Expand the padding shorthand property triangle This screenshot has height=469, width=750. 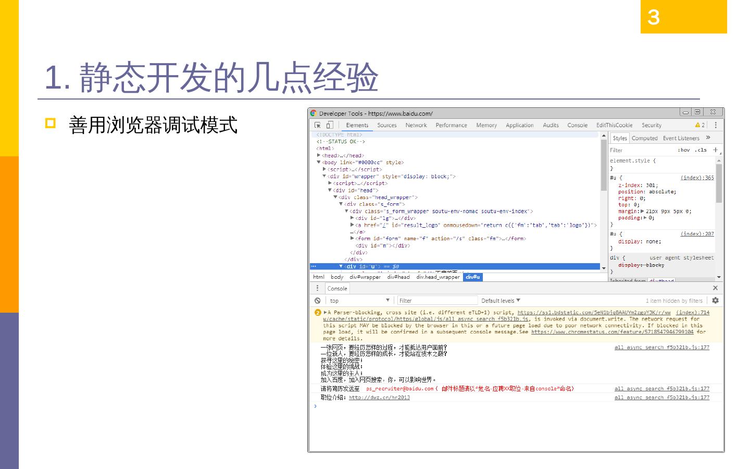coord(645,218)
